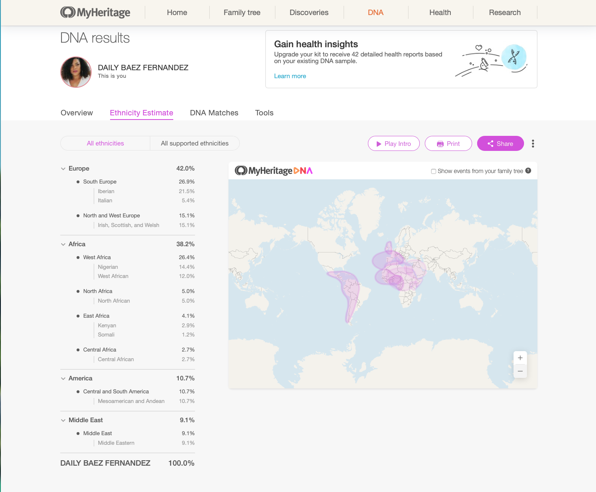Switch to the Overview tab
The image size is (596, 492).
[x=77, y=113]
